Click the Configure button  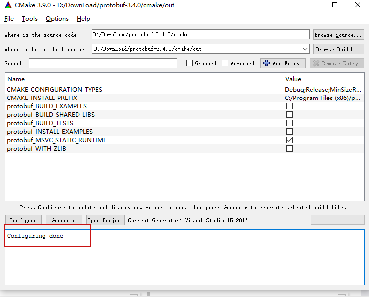point(23,220)
